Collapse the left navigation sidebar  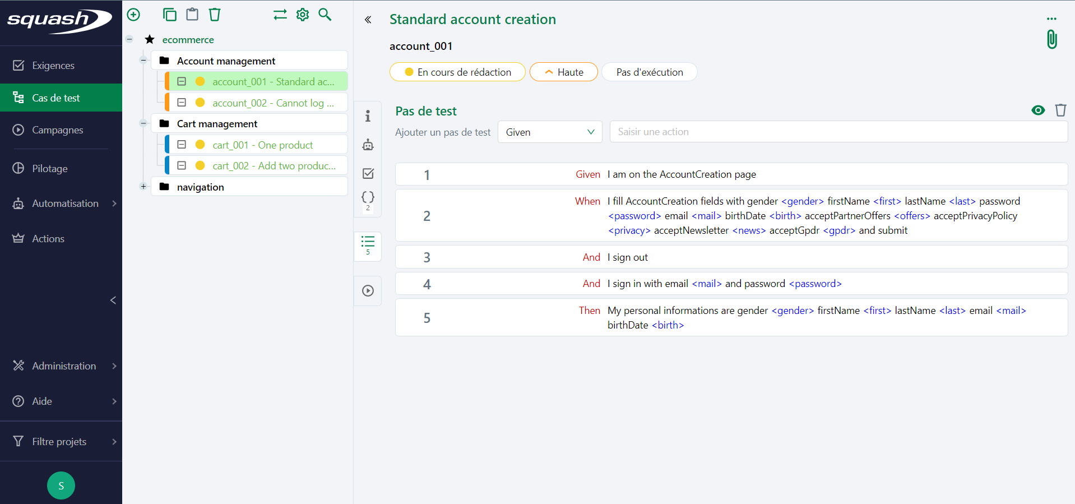(113, 300)
